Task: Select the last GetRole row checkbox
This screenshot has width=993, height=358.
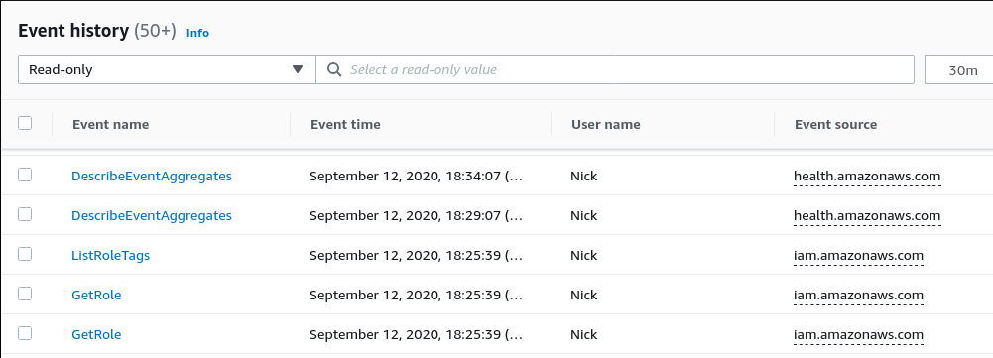Action: (25, 333)
